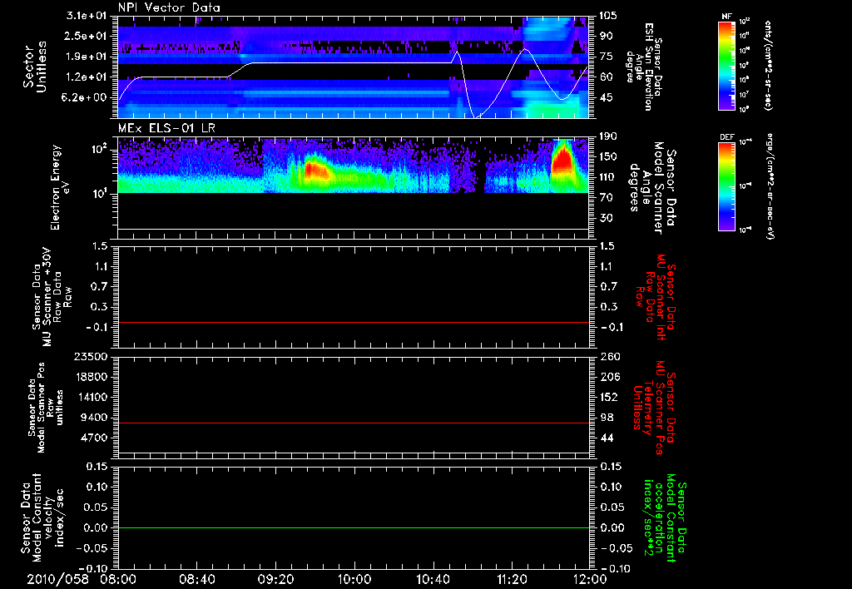Click the 206 telemetry tick label

coord(608,377)
